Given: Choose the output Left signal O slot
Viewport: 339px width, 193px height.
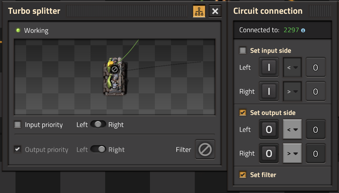Looking at the screenshot, I should (x=269, y=130).
